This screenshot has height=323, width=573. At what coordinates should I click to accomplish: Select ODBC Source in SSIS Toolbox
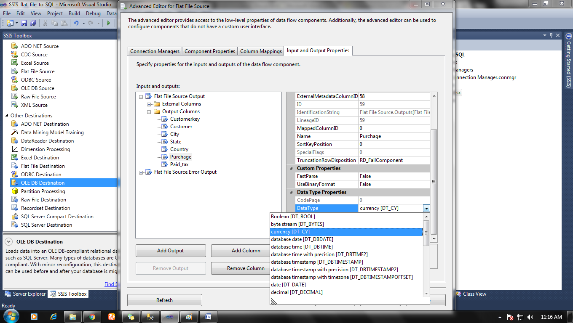pos(36,80)
